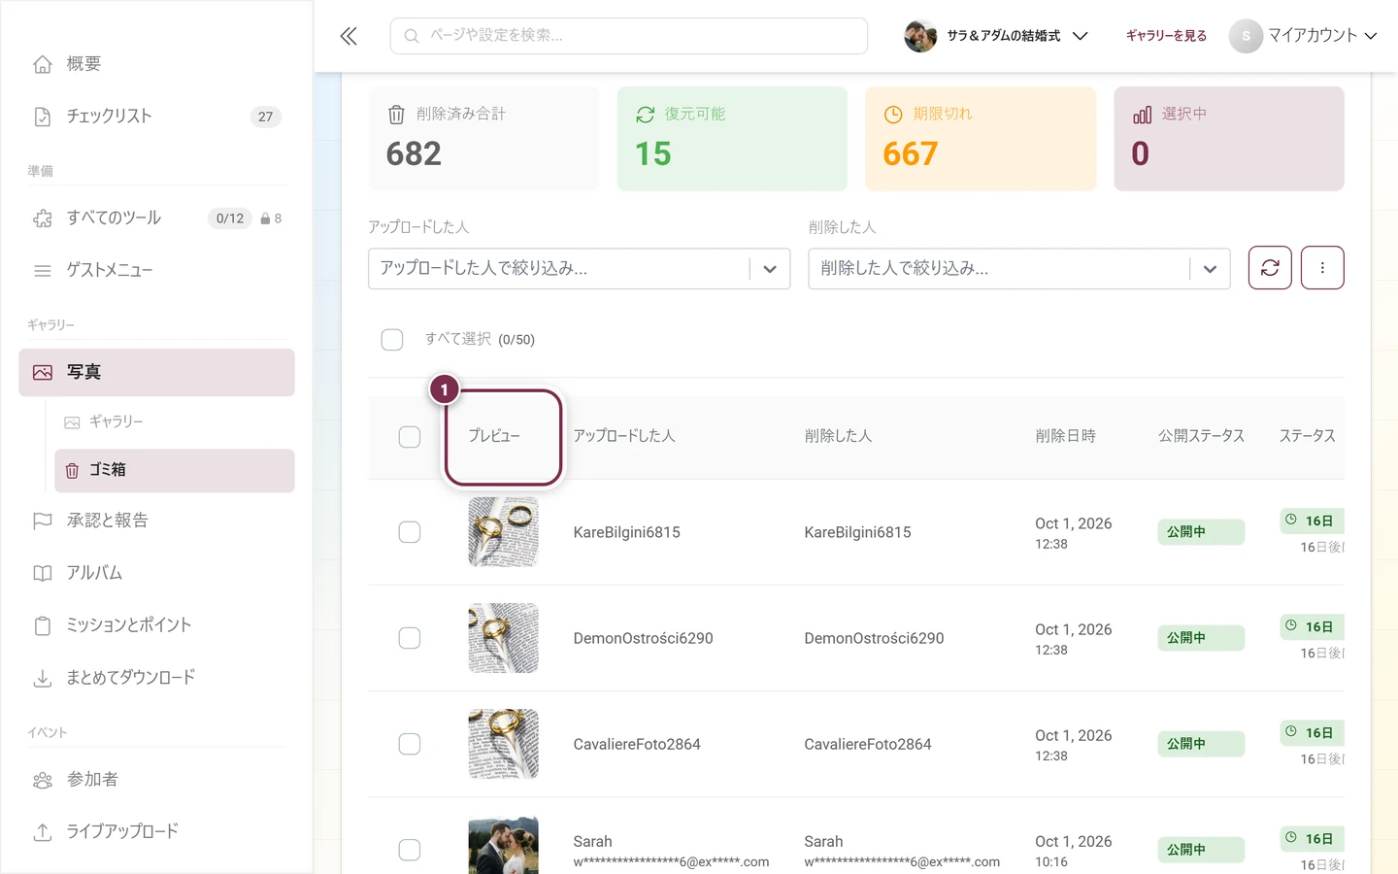Screen dimensions: 1398x874
Task: Click the home icon beside 概要
Action: tap(43, 64)
